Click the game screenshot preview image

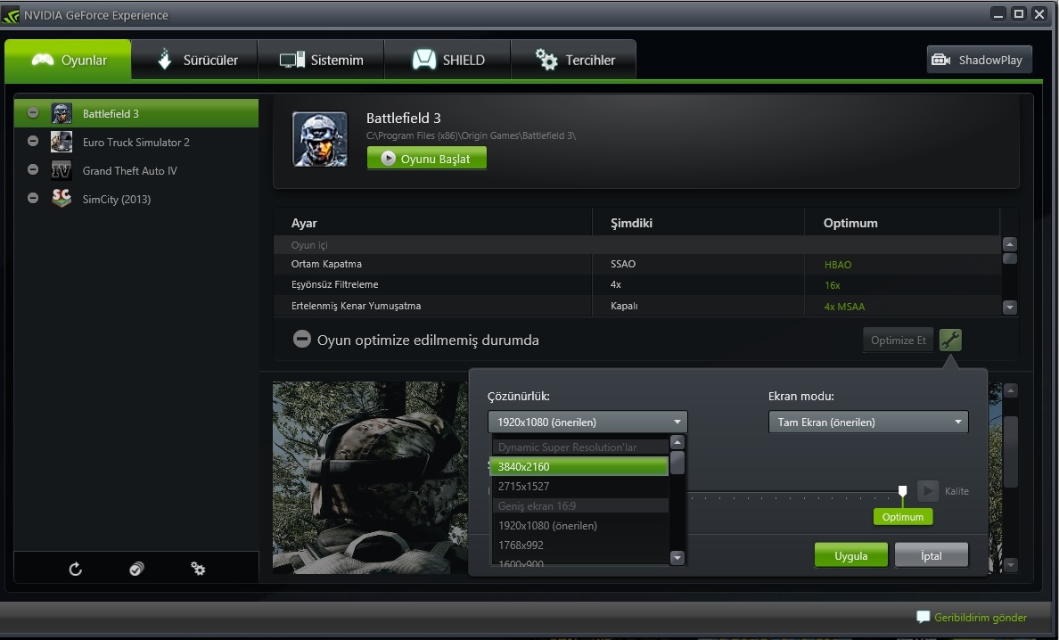[x=370, y=477]
